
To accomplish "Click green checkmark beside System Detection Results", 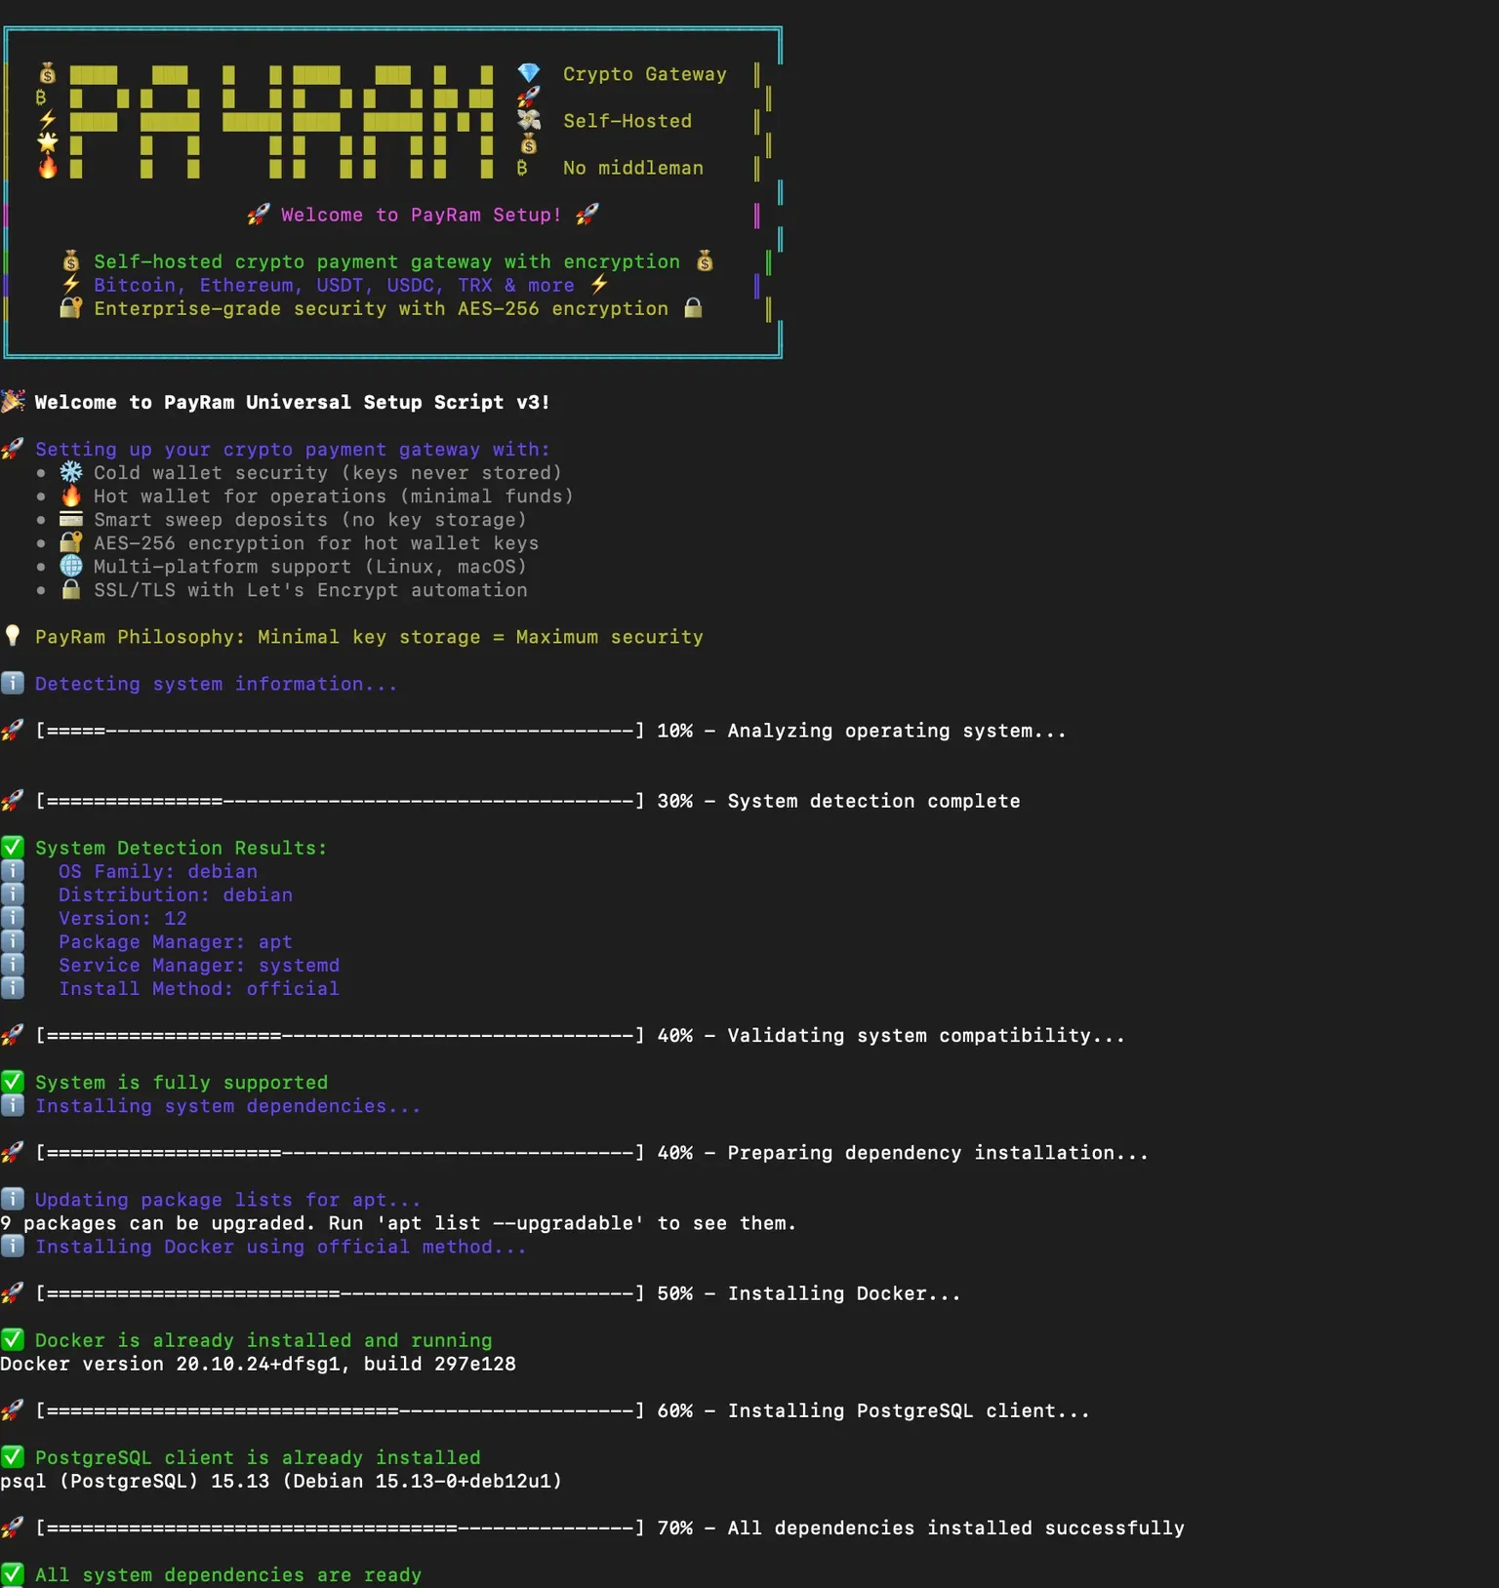I will [13, 847].
